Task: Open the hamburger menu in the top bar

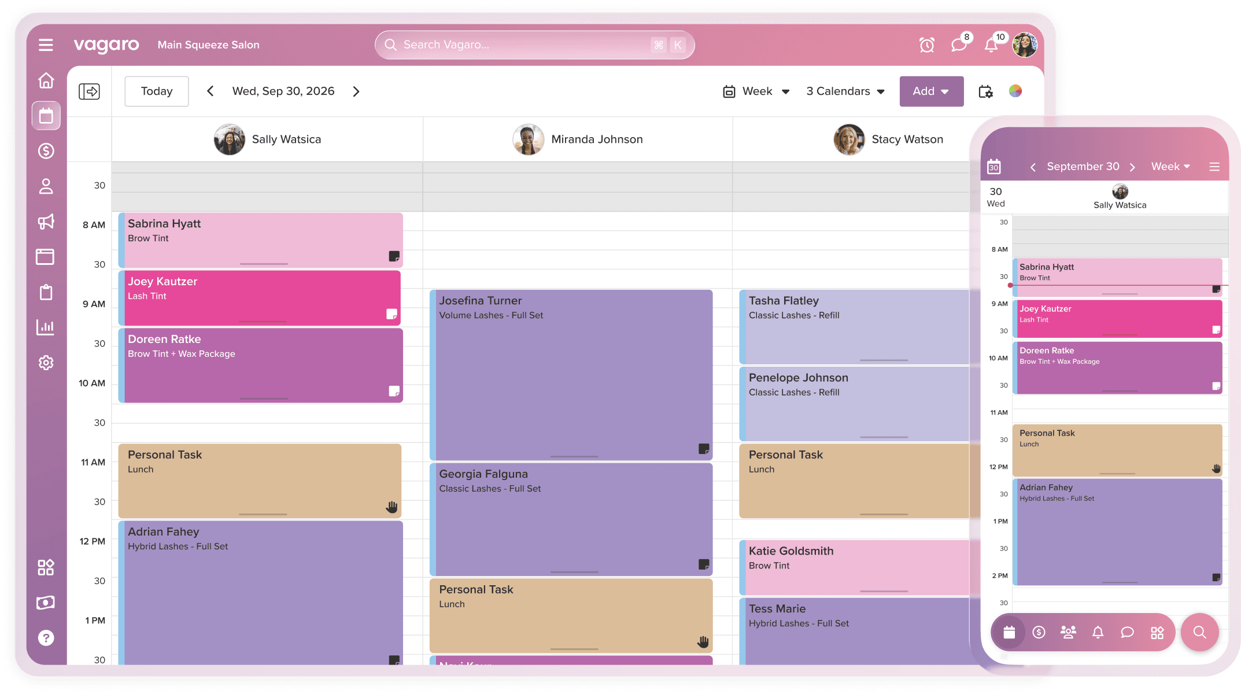Action: [x=46, y=45]
